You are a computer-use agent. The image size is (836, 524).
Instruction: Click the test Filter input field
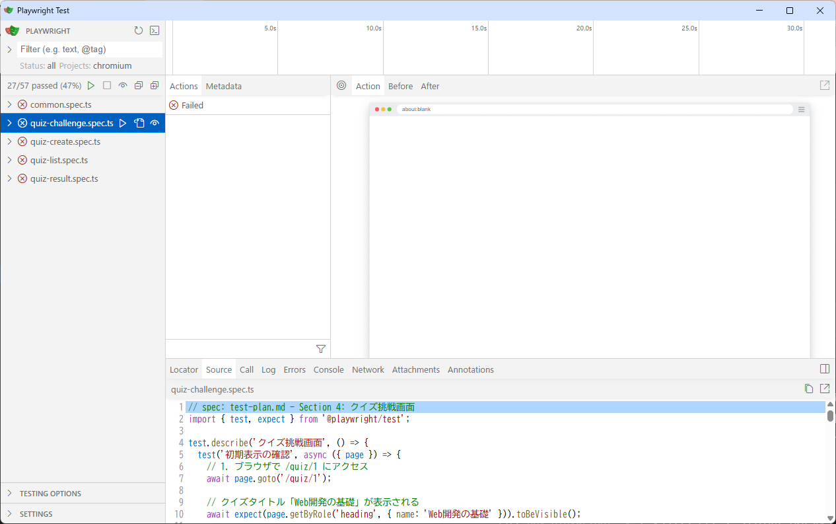(x=90, y=50)
